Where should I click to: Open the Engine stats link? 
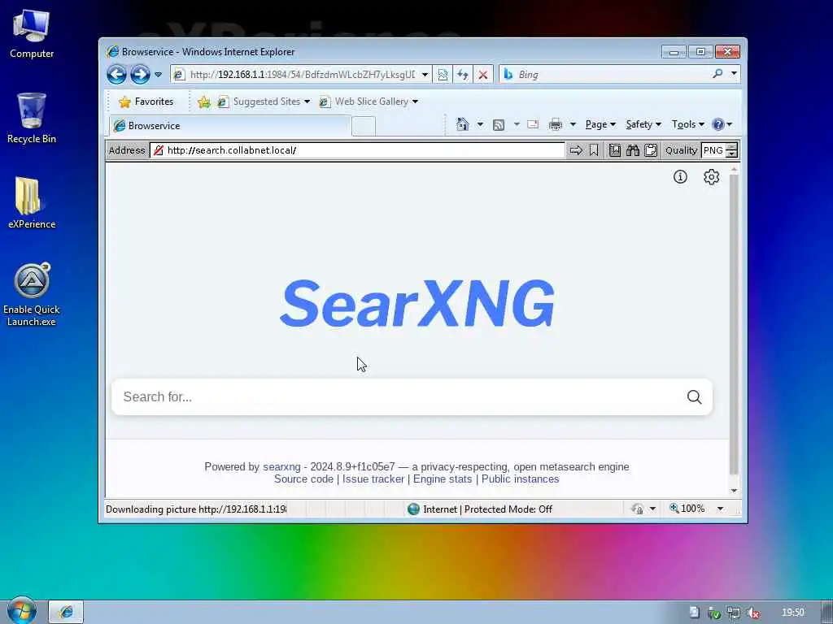(x=443, y=479)
